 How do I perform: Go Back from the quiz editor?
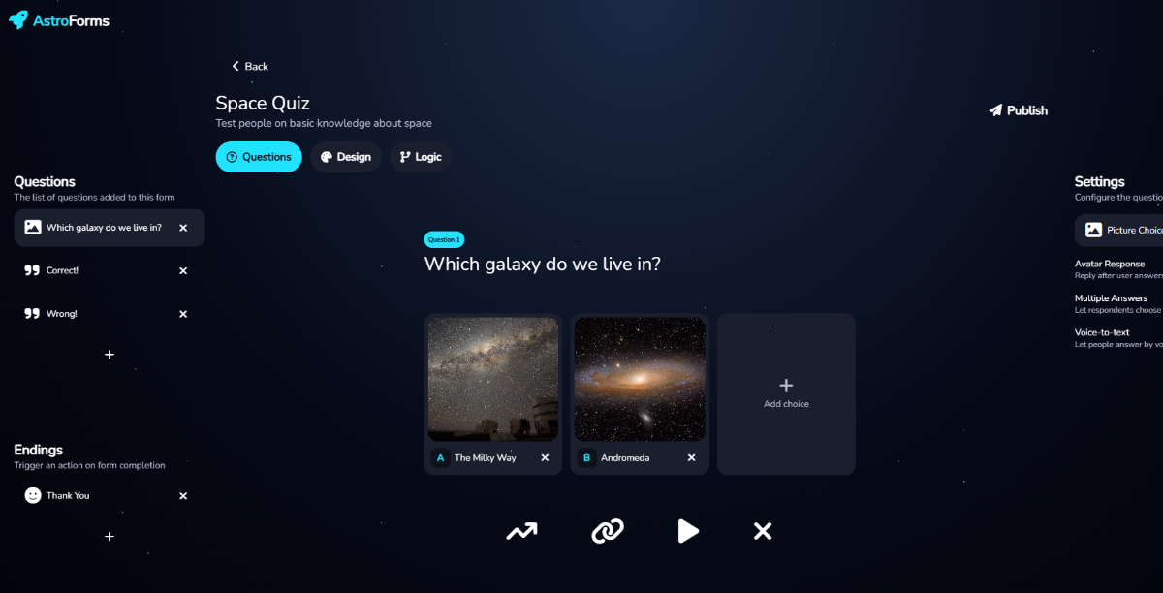pyautogui.click(x=249, y=66)
